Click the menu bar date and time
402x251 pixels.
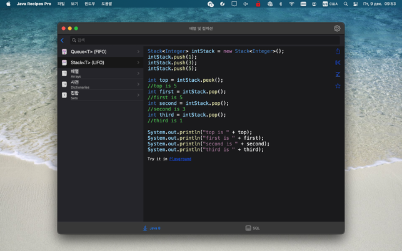point(379,4)
